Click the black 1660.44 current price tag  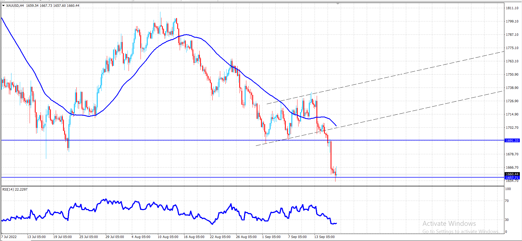pyautogui.click(x=512, y=174)
